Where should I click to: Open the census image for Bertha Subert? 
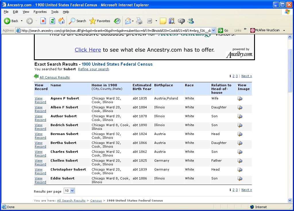pos(240,143)
